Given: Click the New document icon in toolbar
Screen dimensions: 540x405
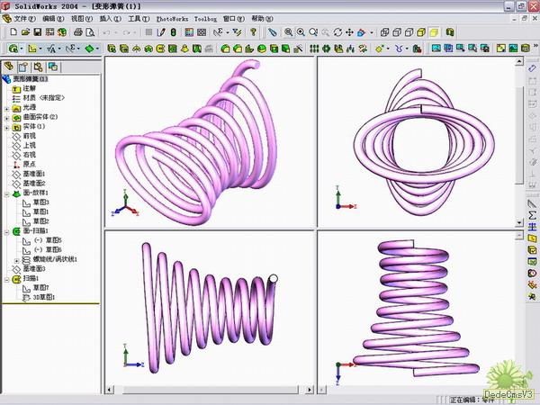Looking at the screenshot, I should click(12, 32).
